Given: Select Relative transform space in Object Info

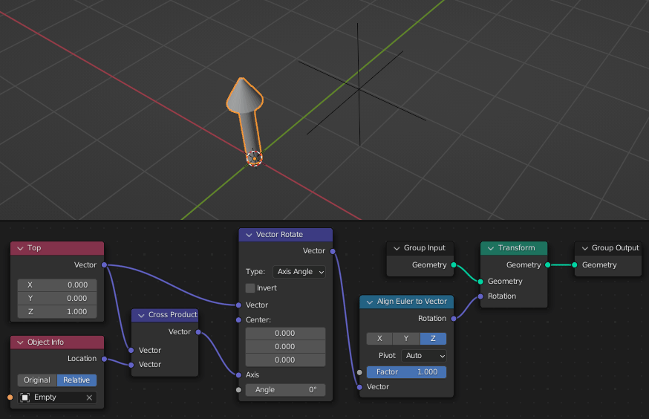Looking at the screenshot, I should click(x=76, y=380).
